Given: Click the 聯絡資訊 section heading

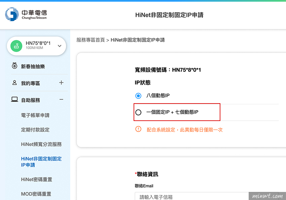Looking at the screenshot, I should click(x=147, y=174).
